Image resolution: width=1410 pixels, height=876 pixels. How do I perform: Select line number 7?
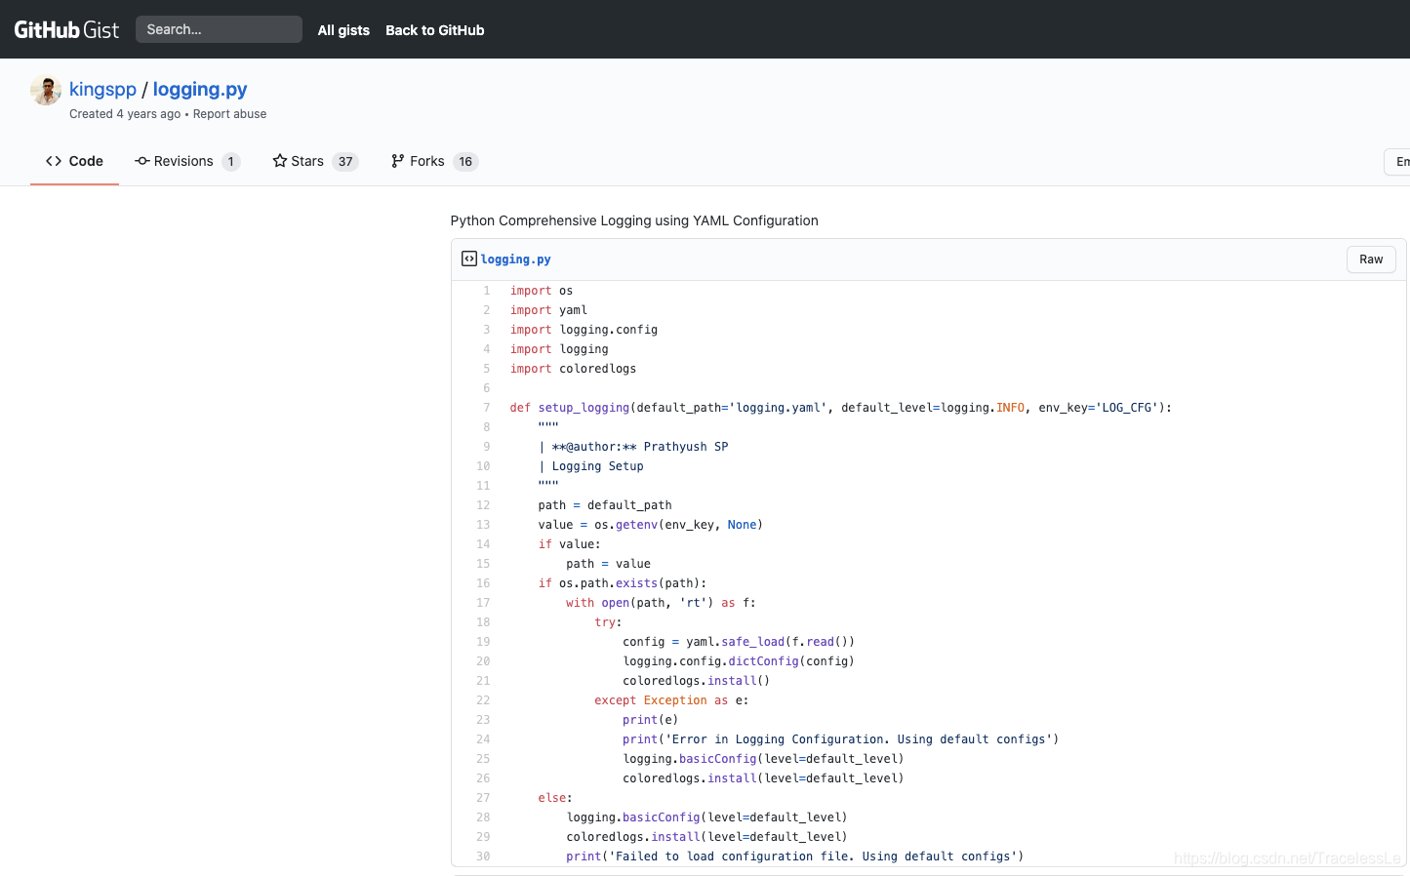tap(487, 408)
